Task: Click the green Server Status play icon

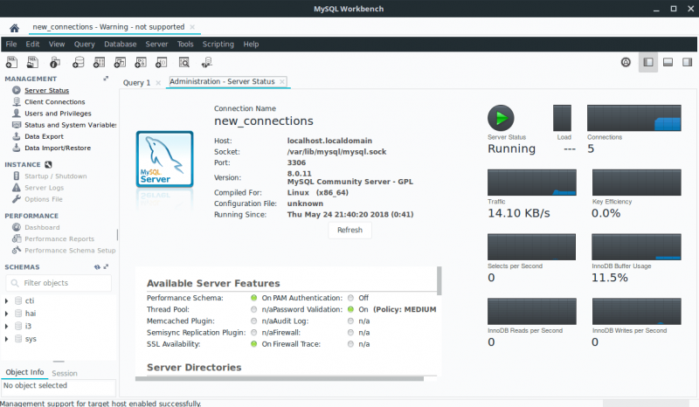Action: [501, 118]
